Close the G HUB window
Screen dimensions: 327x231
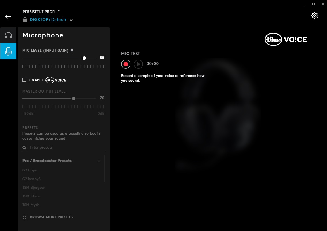pyautogui.click(x=323, y=4)
